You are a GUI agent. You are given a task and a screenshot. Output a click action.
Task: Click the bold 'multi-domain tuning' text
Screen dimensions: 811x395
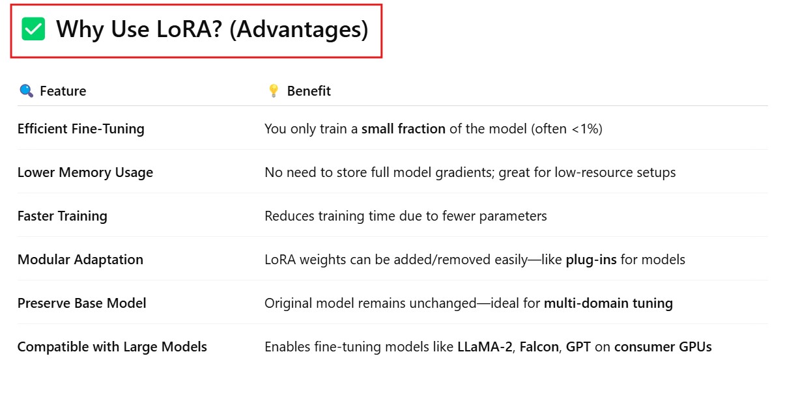point(608,303)
